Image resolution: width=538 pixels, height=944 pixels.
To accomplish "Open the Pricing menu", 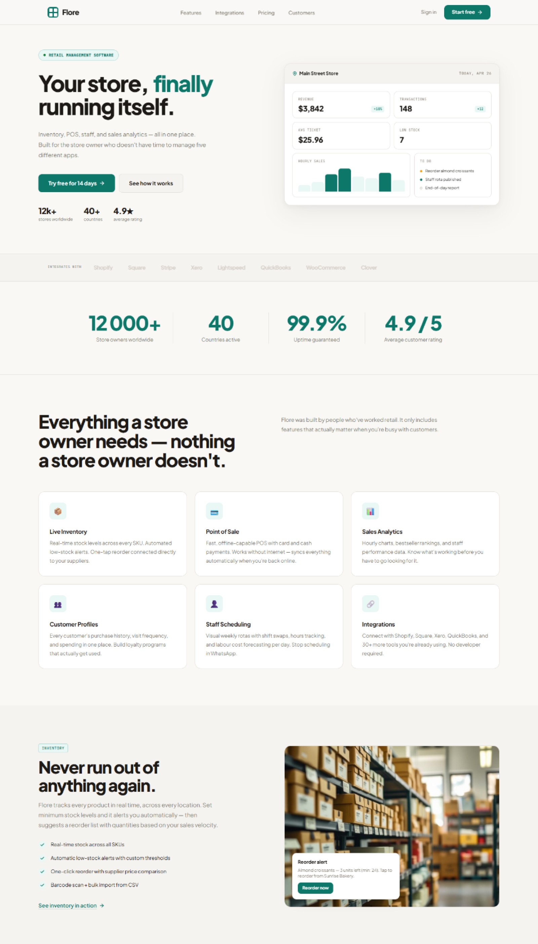I will tap(266, 12).
